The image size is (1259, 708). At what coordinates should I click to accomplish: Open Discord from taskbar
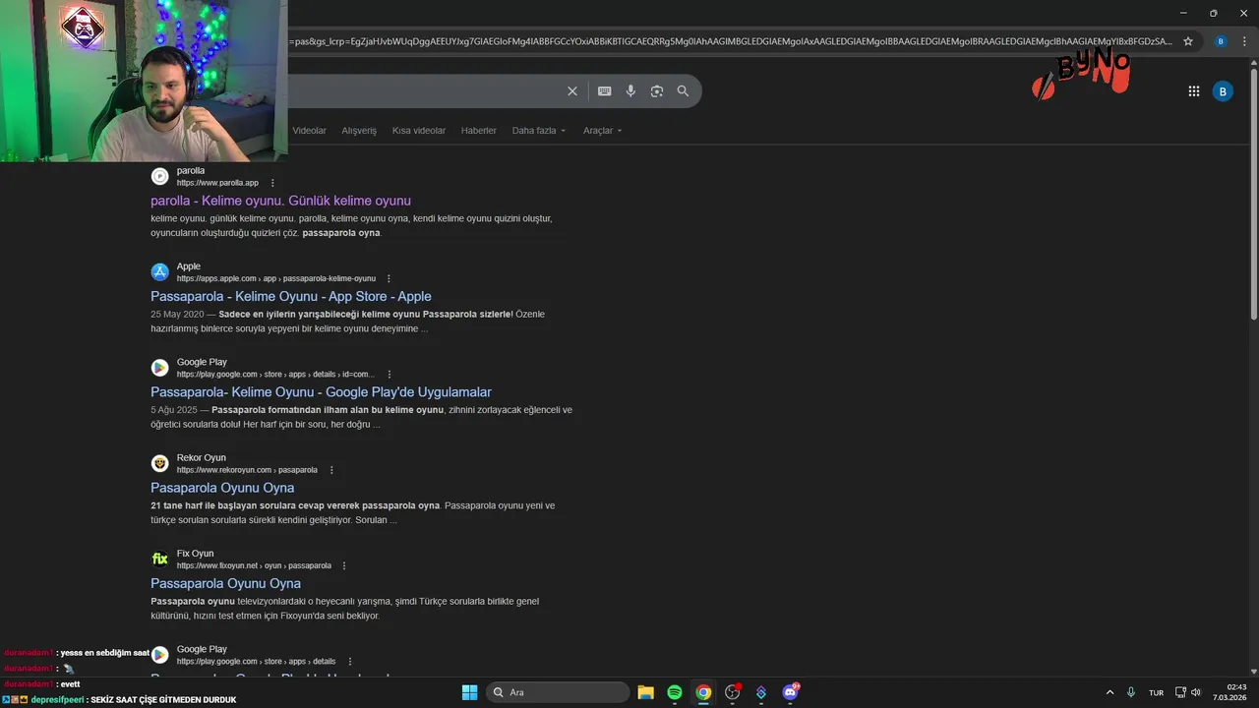pyautogui.click(x=790, y=692)
